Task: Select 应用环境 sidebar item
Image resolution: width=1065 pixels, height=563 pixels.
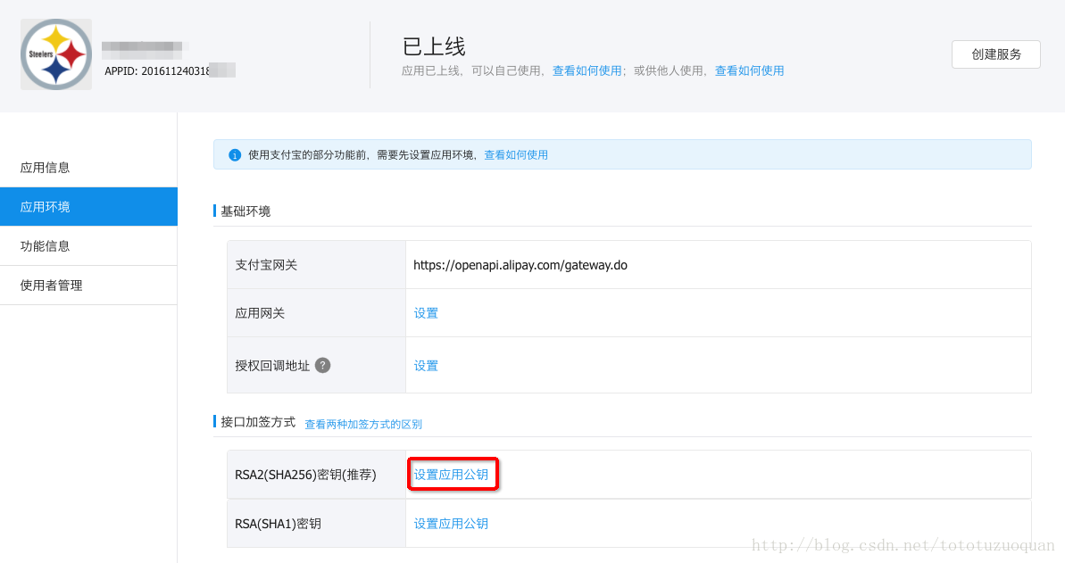Action: coord(88,206)
